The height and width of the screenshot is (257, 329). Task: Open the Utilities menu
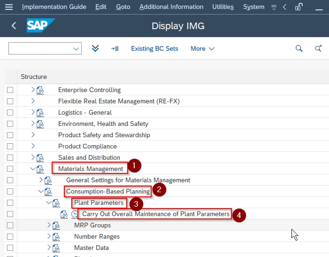(223, 7)
